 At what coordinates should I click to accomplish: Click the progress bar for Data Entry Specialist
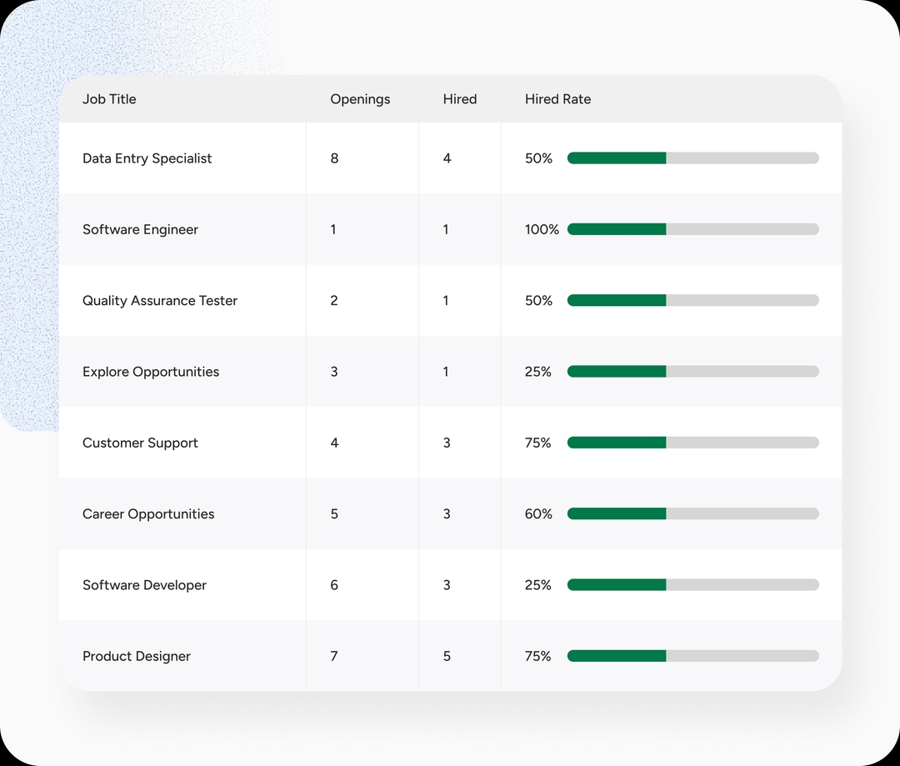[x=692, y=158]
